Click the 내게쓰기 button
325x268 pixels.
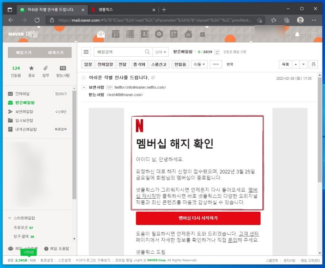tap(55, 53)
